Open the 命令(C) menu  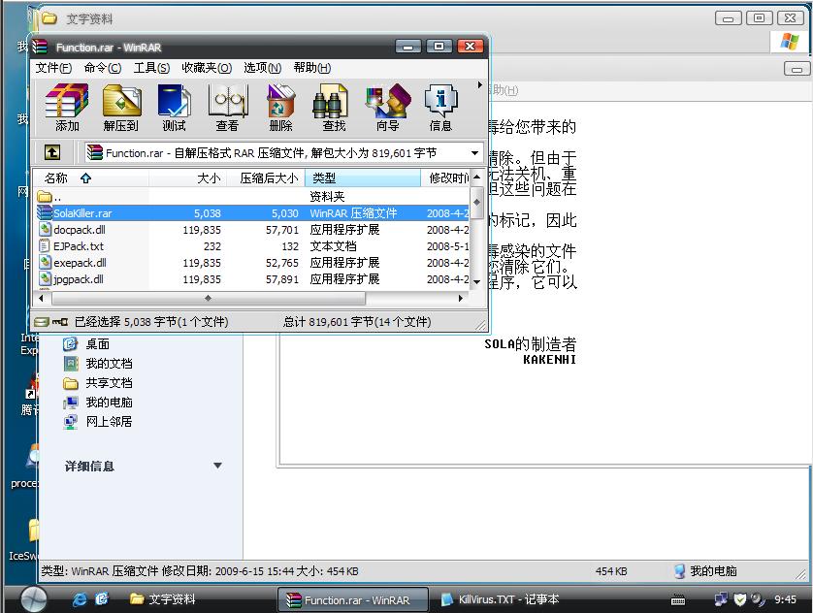pos(102,68)
